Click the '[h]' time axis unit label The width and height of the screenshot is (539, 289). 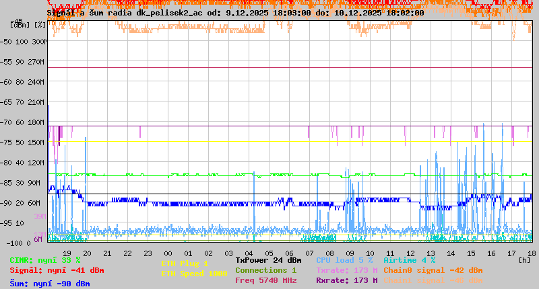tap(525, 260)
